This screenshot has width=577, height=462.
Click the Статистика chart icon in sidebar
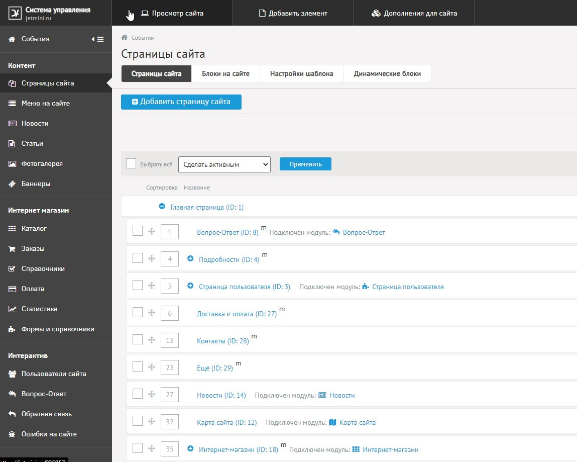click(x=12, y=309)
